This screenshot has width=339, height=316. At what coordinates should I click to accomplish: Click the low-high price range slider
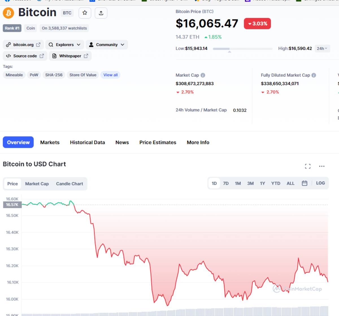tap(243, 49)
